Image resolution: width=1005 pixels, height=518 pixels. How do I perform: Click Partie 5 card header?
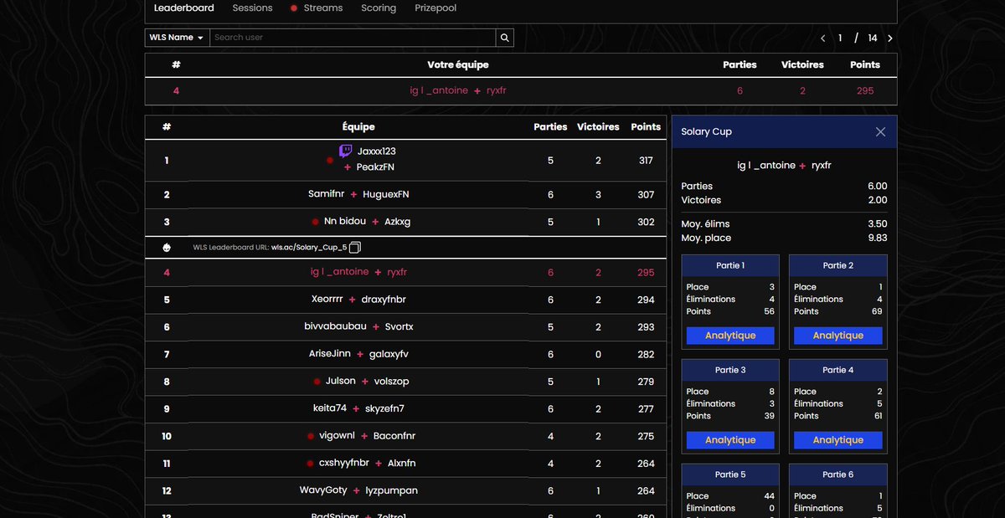(x=730, y=474)
